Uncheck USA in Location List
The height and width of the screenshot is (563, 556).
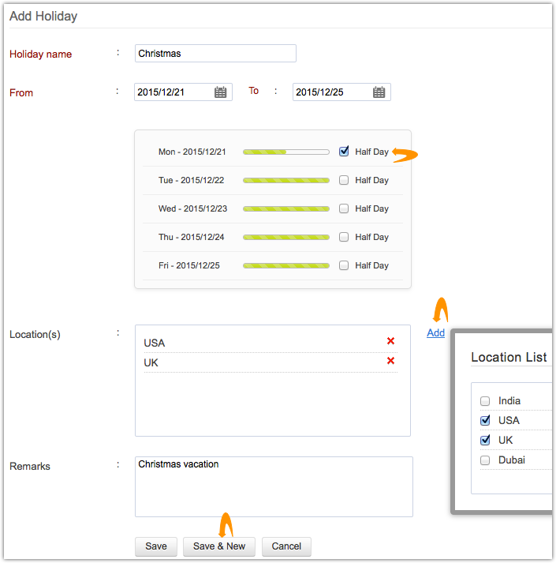(x=485, y=420)
